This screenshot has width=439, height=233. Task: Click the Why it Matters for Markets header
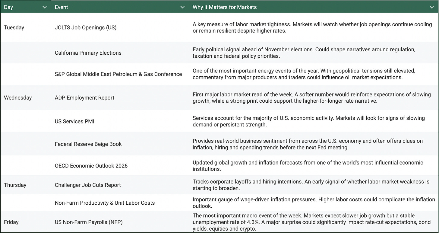click(x=225, y=7)
